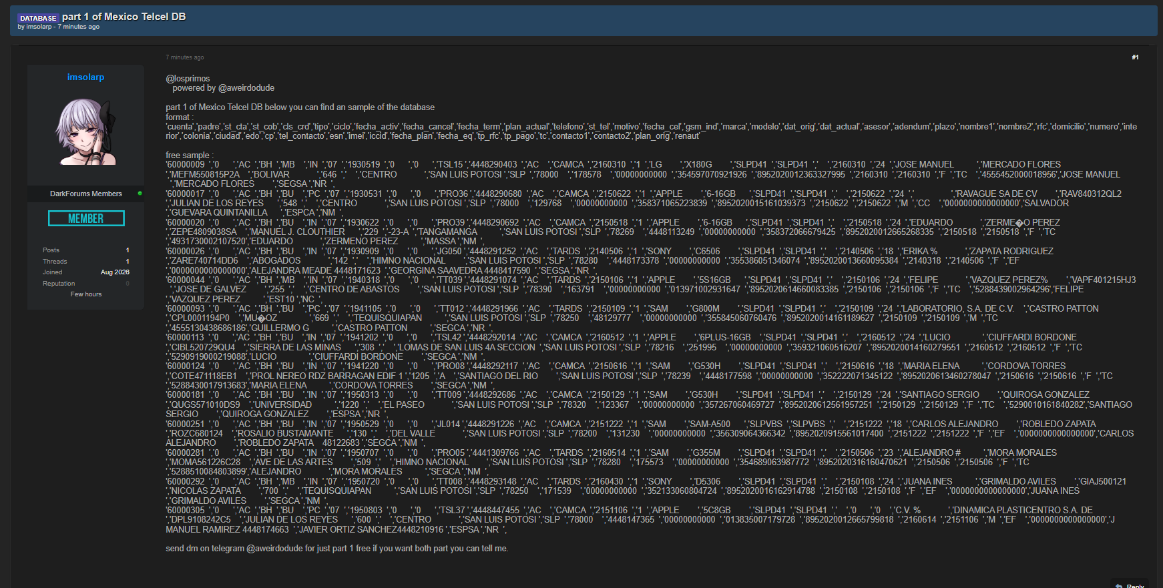Click the @aweirdodude mention after powered by
Screen dimensions: 1163x588
pyautogui.click(x=246, y=88)
